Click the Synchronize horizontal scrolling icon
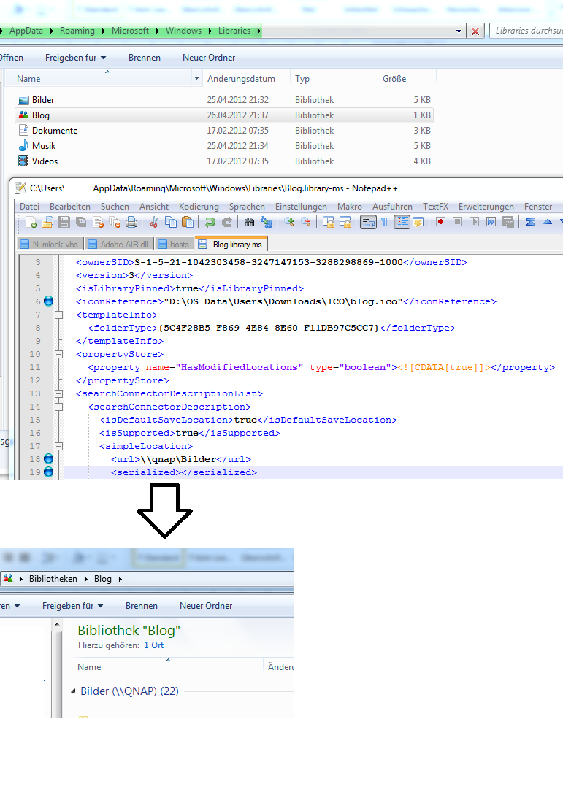Screen dimensions: 563x811 [345, 223]
